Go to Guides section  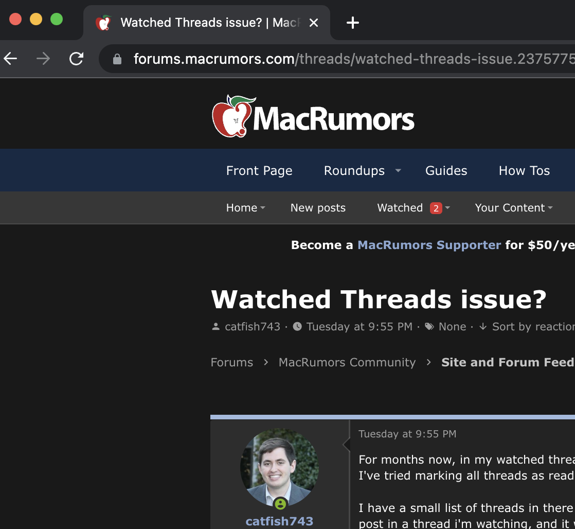[446, 170]
